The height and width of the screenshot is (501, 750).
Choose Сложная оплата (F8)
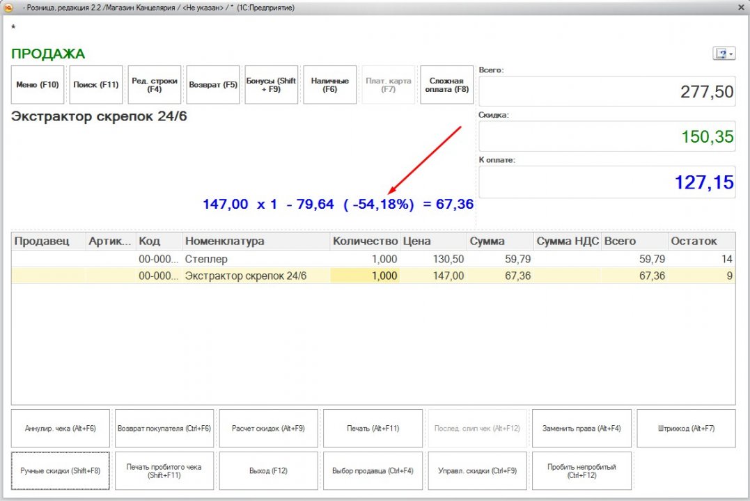447,85
